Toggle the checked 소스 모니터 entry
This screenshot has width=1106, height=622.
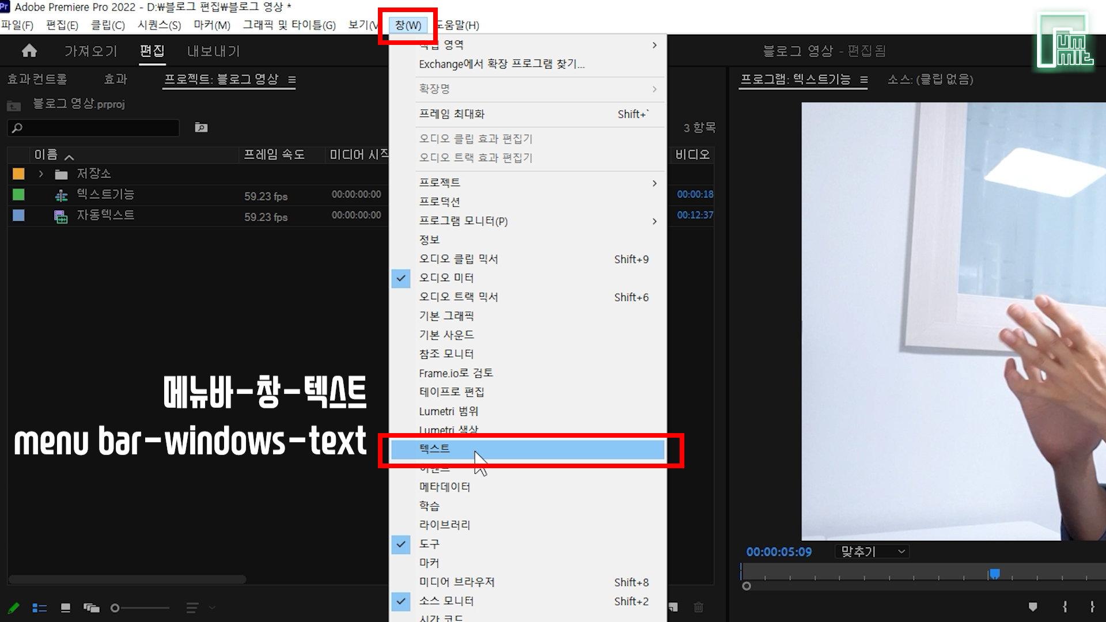click(446, 601)
